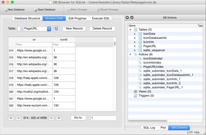Open the Edit Pragmas tab
The image size is (206, 135).
[x=77, y=18]
